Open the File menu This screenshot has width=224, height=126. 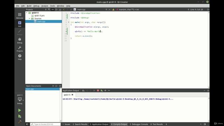coord(17,6)
